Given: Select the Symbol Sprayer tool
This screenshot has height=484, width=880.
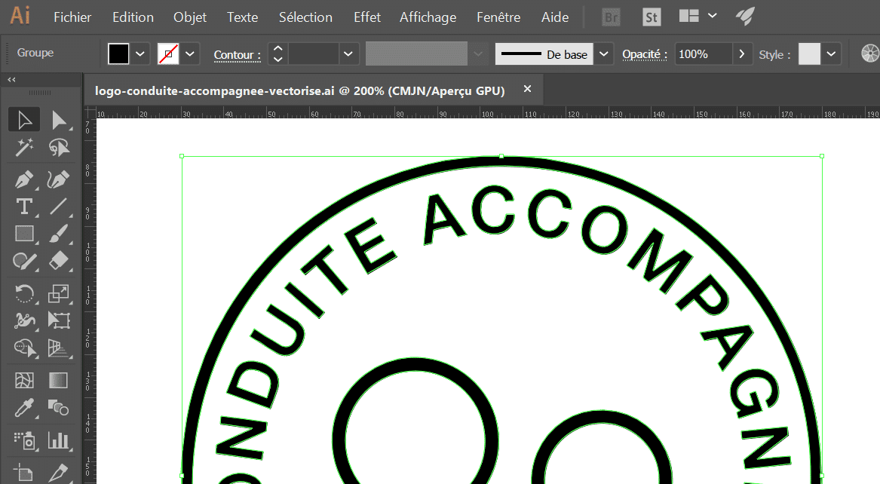Looking at the screenshot, I should [24, 441].
